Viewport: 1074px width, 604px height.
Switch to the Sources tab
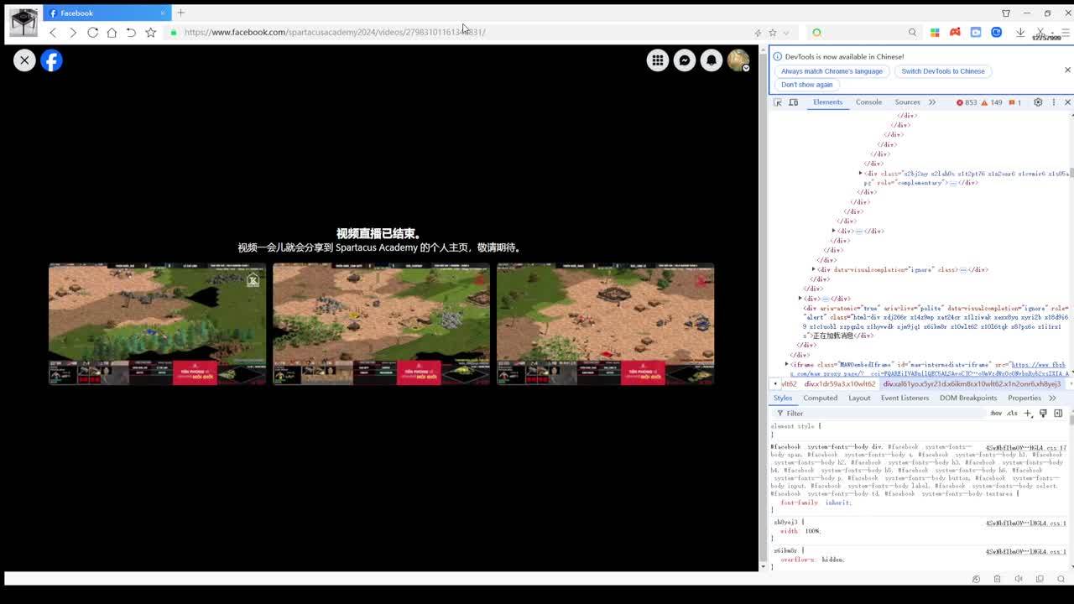[907, 102]
